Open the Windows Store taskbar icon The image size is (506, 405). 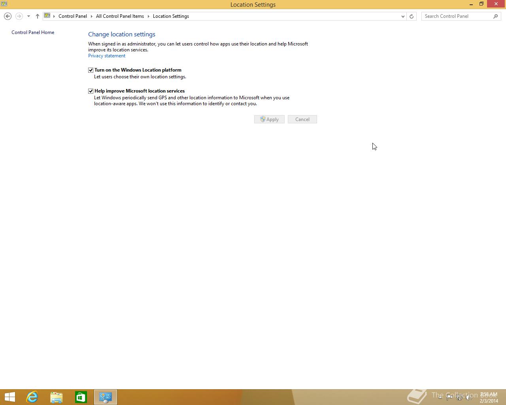(81, 397)
